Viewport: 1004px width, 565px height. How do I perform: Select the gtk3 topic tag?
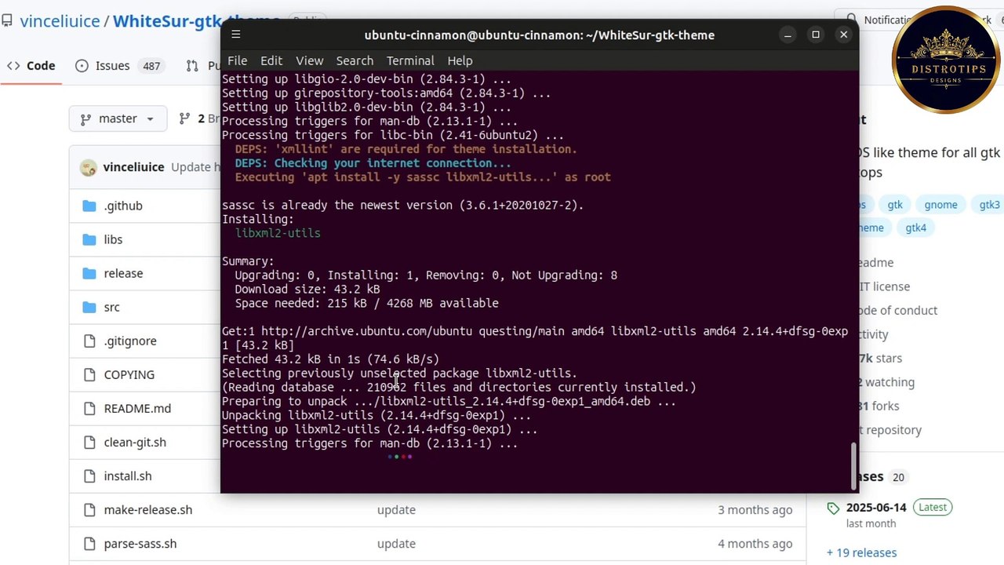(x=988, y=205)
